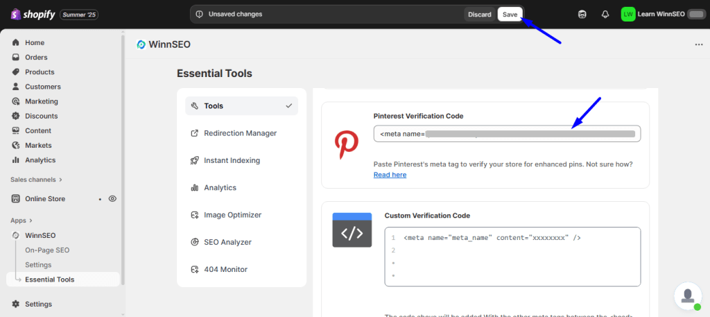710x317 pixels.
Task: Expand the Sales channels section
Action: [x=36, y=180]
